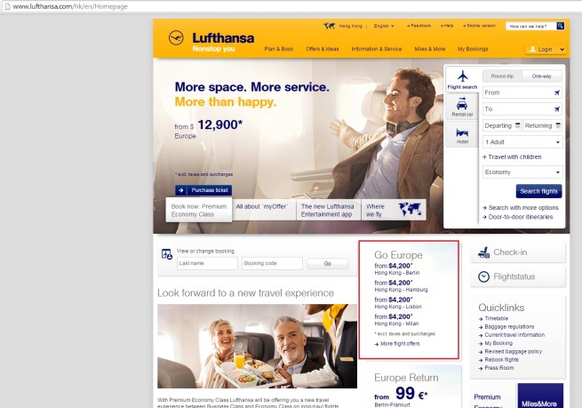Image resolution: width=582 pixels, height=408 pixels.
Task: Click the search magnifier icon
Action: [561, 26]
